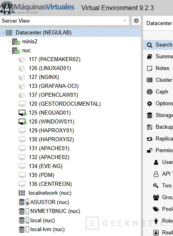Click VM monitor icon of 120 (GESTORDOCUMENTAL)
The image size is (173, 236).
(x=22, y=104)
